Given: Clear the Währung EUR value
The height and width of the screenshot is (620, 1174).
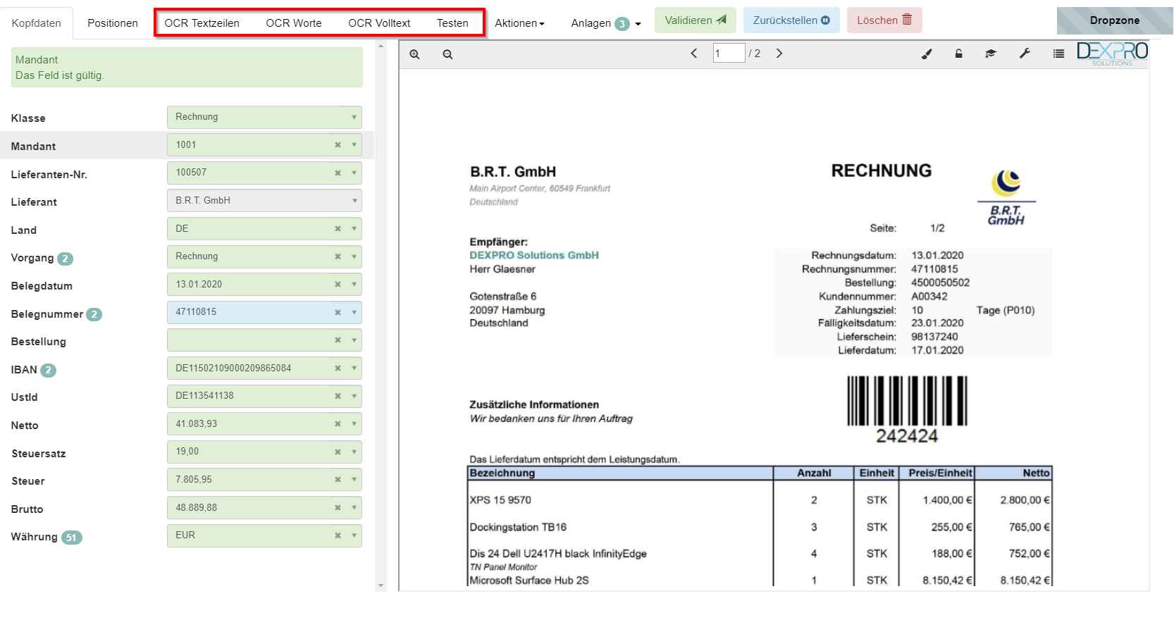Looking at the screenshot, I should [338, 535].
